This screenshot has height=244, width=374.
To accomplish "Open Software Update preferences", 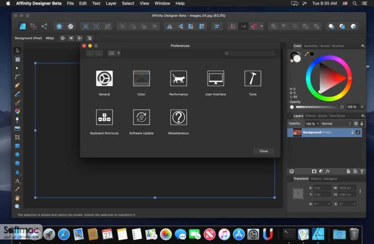I will tap(142, 117).
